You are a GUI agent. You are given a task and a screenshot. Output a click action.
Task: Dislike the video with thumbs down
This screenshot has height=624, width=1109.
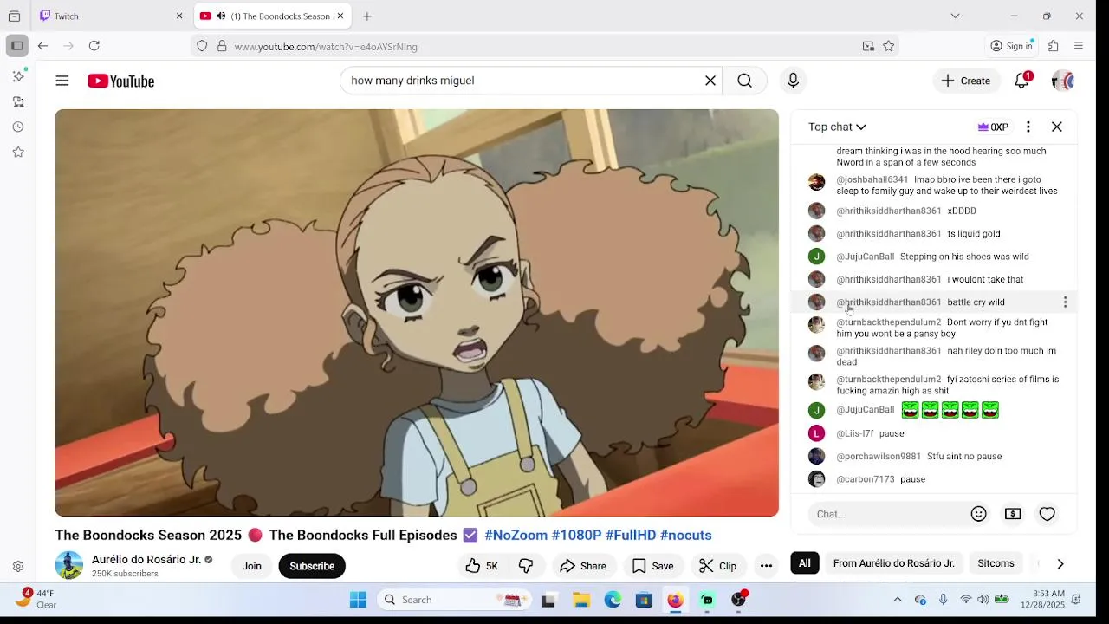coord(526,566)
